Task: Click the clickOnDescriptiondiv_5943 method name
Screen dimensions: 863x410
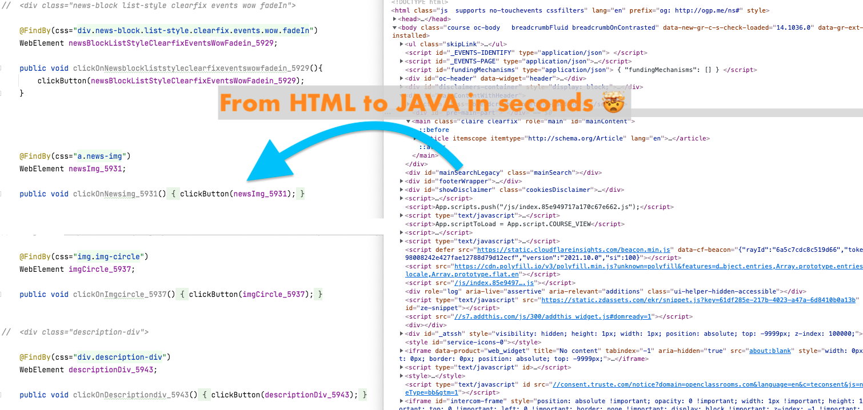Action: [131, 395]
